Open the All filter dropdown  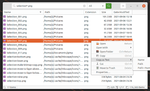click(x=96, y=6)
